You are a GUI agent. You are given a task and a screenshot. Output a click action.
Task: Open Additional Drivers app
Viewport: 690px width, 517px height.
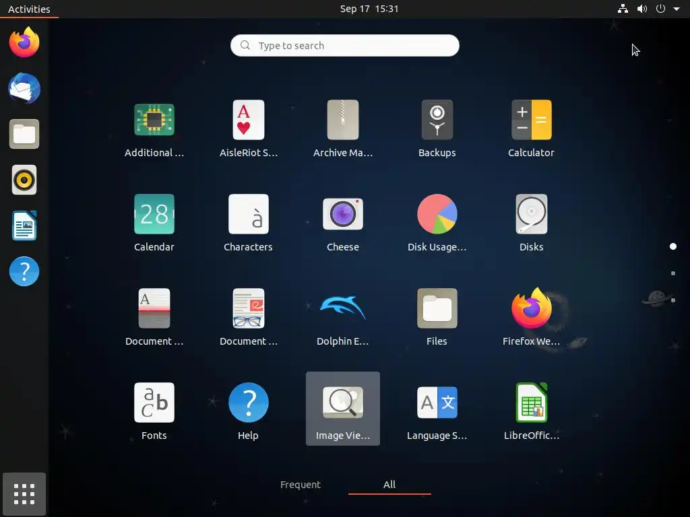coord(154,129)
